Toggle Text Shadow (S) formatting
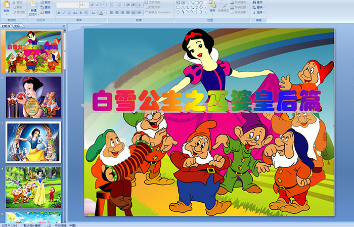This screenshot has height=227, width=354. pyautogui.click(x=80, y=13)
